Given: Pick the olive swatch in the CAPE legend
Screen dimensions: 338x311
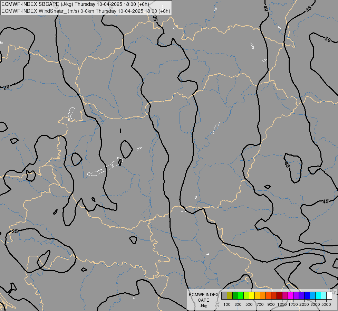Looking at the screenshot, I should [230, 295].
